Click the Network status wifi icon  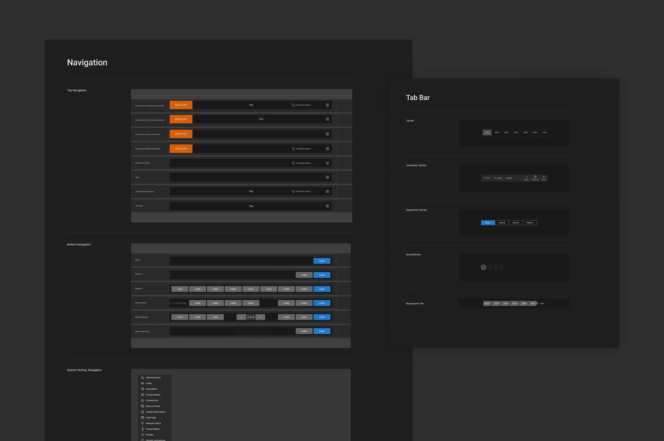pos(142,423)
